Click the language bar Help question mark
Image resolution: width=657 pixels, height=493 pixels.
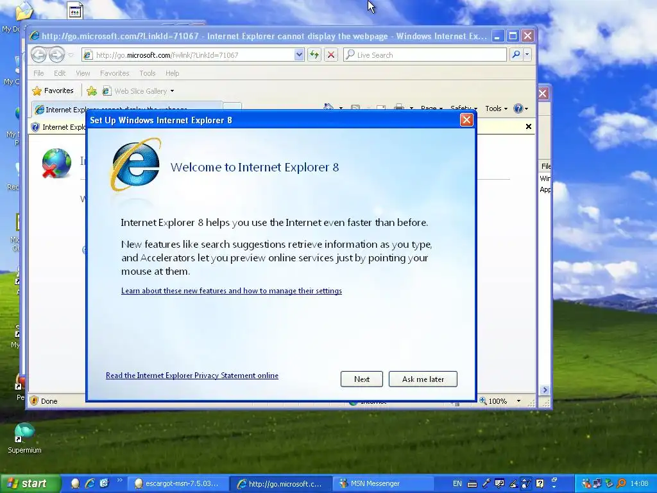pos(540,483)
